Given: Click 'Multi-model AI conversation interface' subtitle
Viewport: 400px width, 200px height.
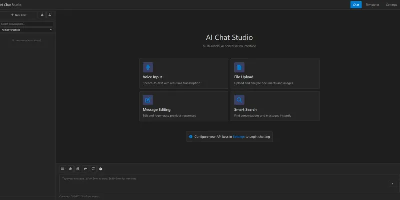Looking at the screenshot, I should click(x=229, y=46).
